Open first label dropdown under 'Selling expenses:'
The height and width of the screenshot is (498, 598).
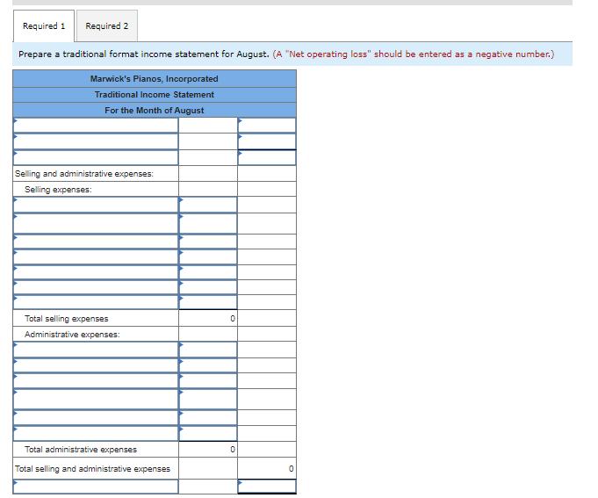click(x=96, y=205)
